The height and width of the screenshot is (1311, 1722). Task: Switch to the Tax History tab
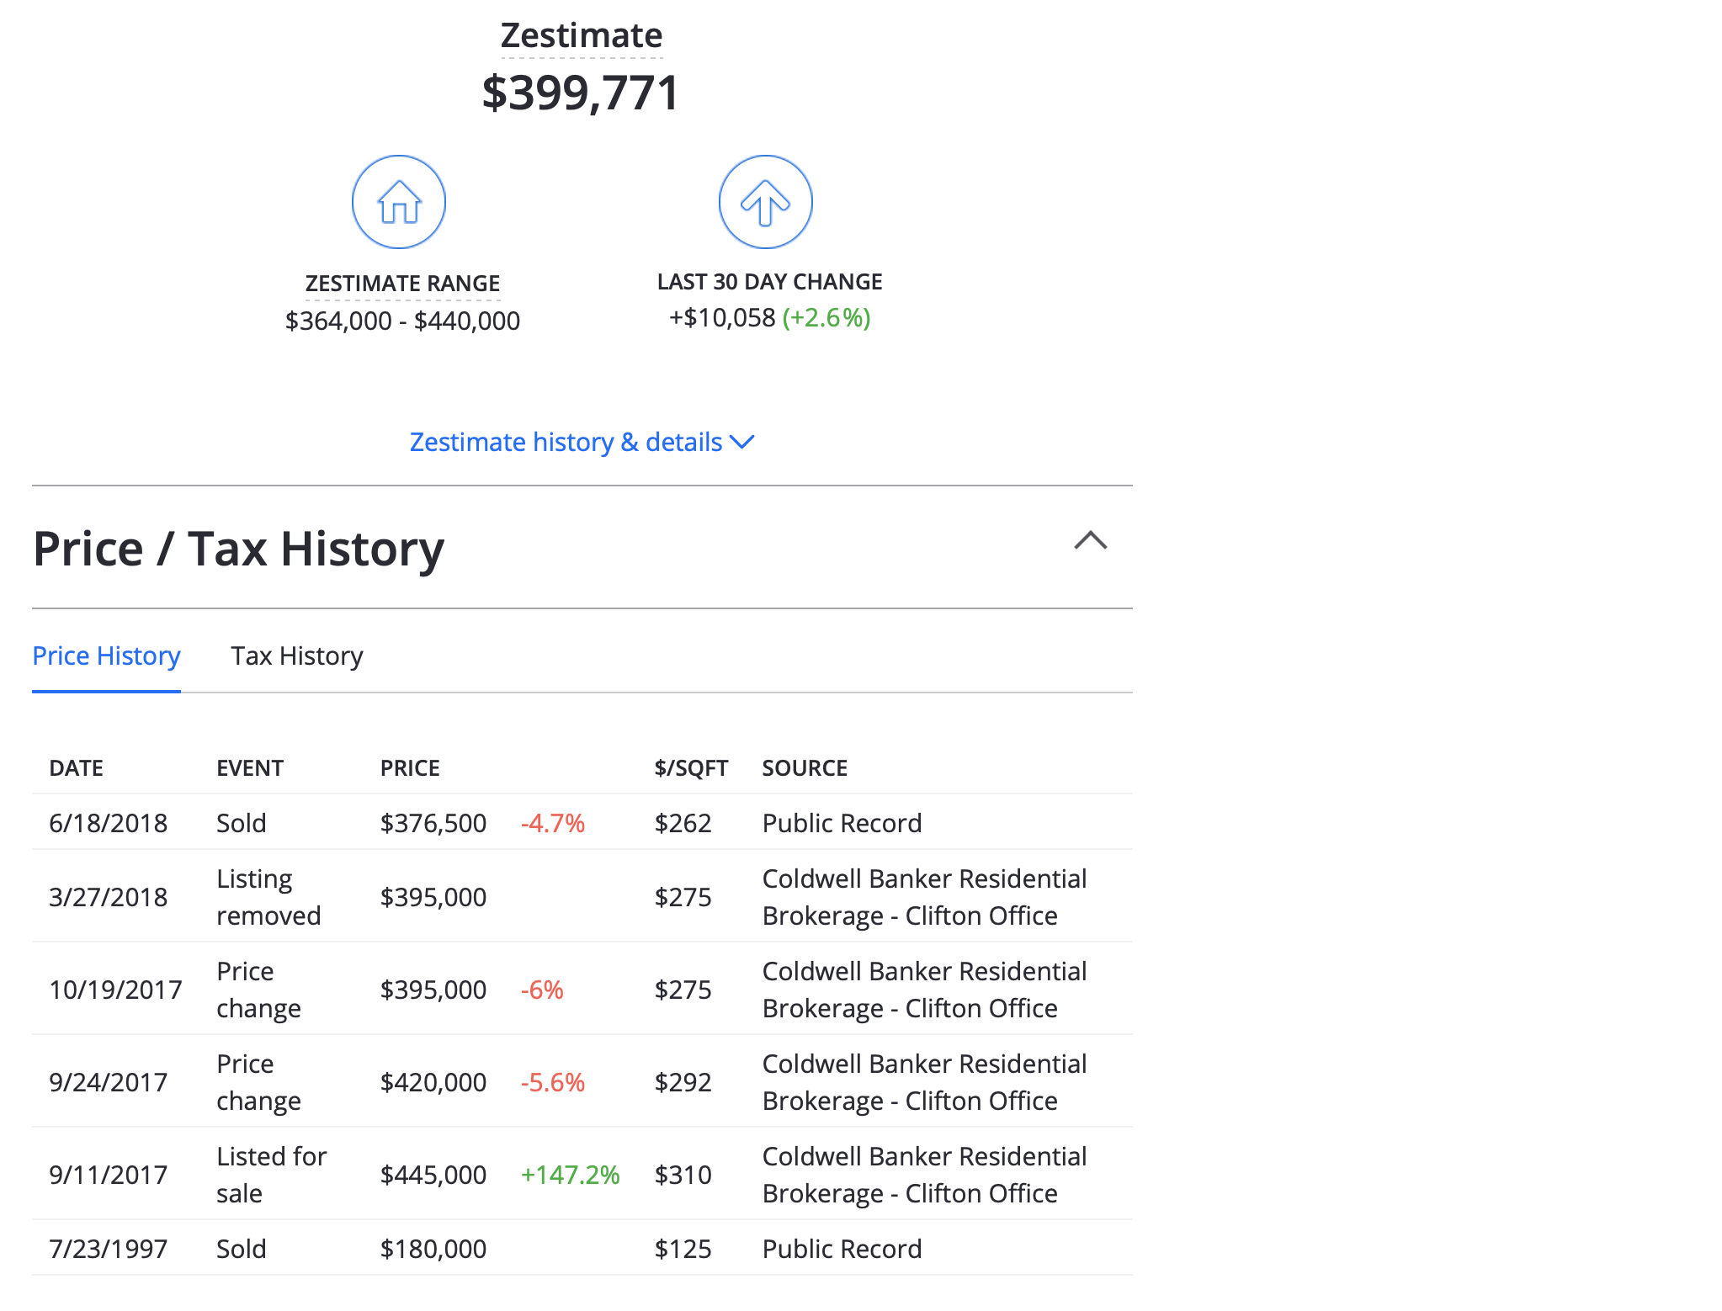(x=296, y=656)
